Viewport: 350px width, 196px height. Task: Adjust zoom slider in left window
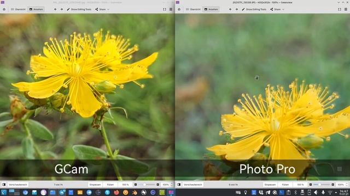tap(147, 185)
